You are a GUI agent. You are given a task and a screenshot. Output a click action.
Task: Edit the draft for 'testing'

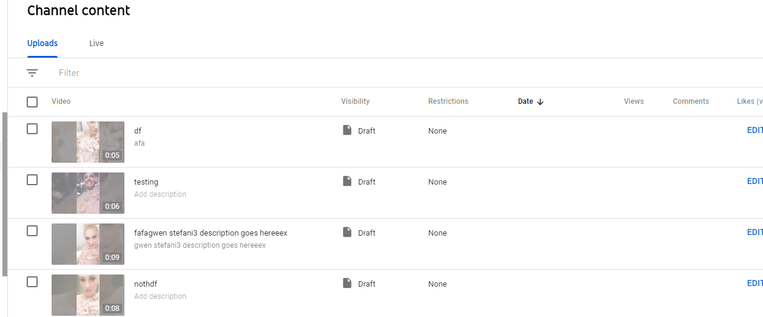click(x=755, y=181)
